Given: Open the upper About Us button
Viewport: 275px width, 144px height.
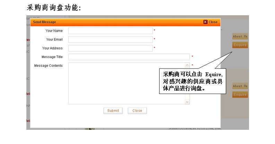Looking at the screenshot, I should point(240,36).
